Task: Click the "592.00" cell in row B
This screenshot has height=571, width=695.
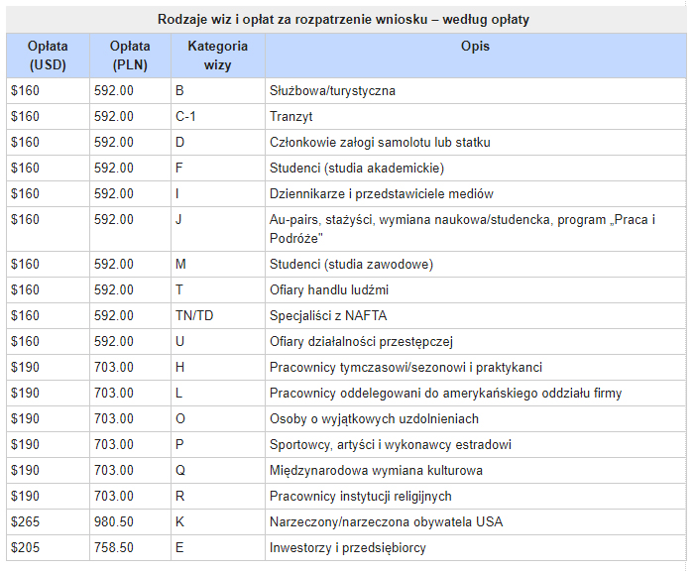Action: click(x=130, y=91)
